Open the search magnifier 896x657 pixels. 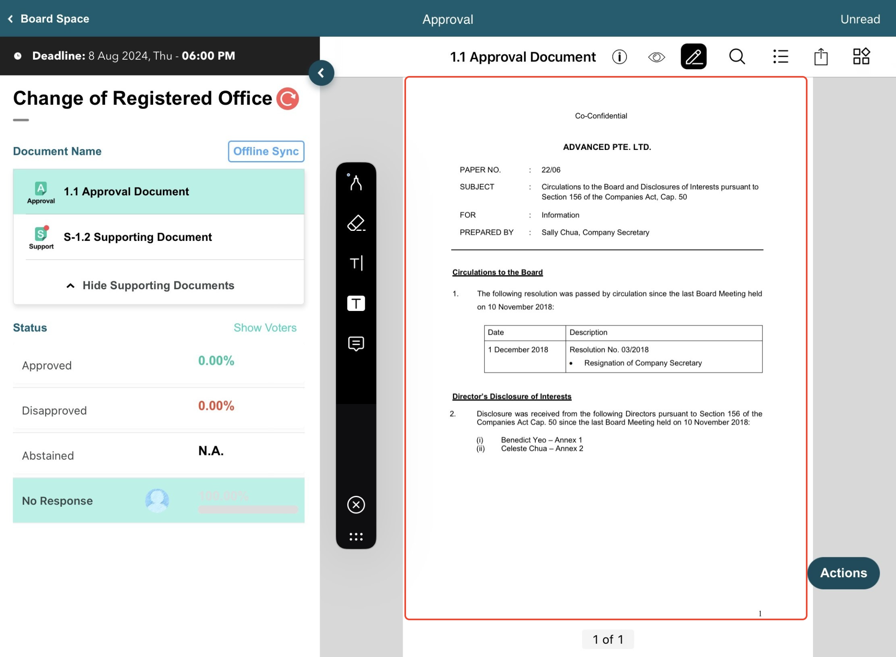click(737, 57)
